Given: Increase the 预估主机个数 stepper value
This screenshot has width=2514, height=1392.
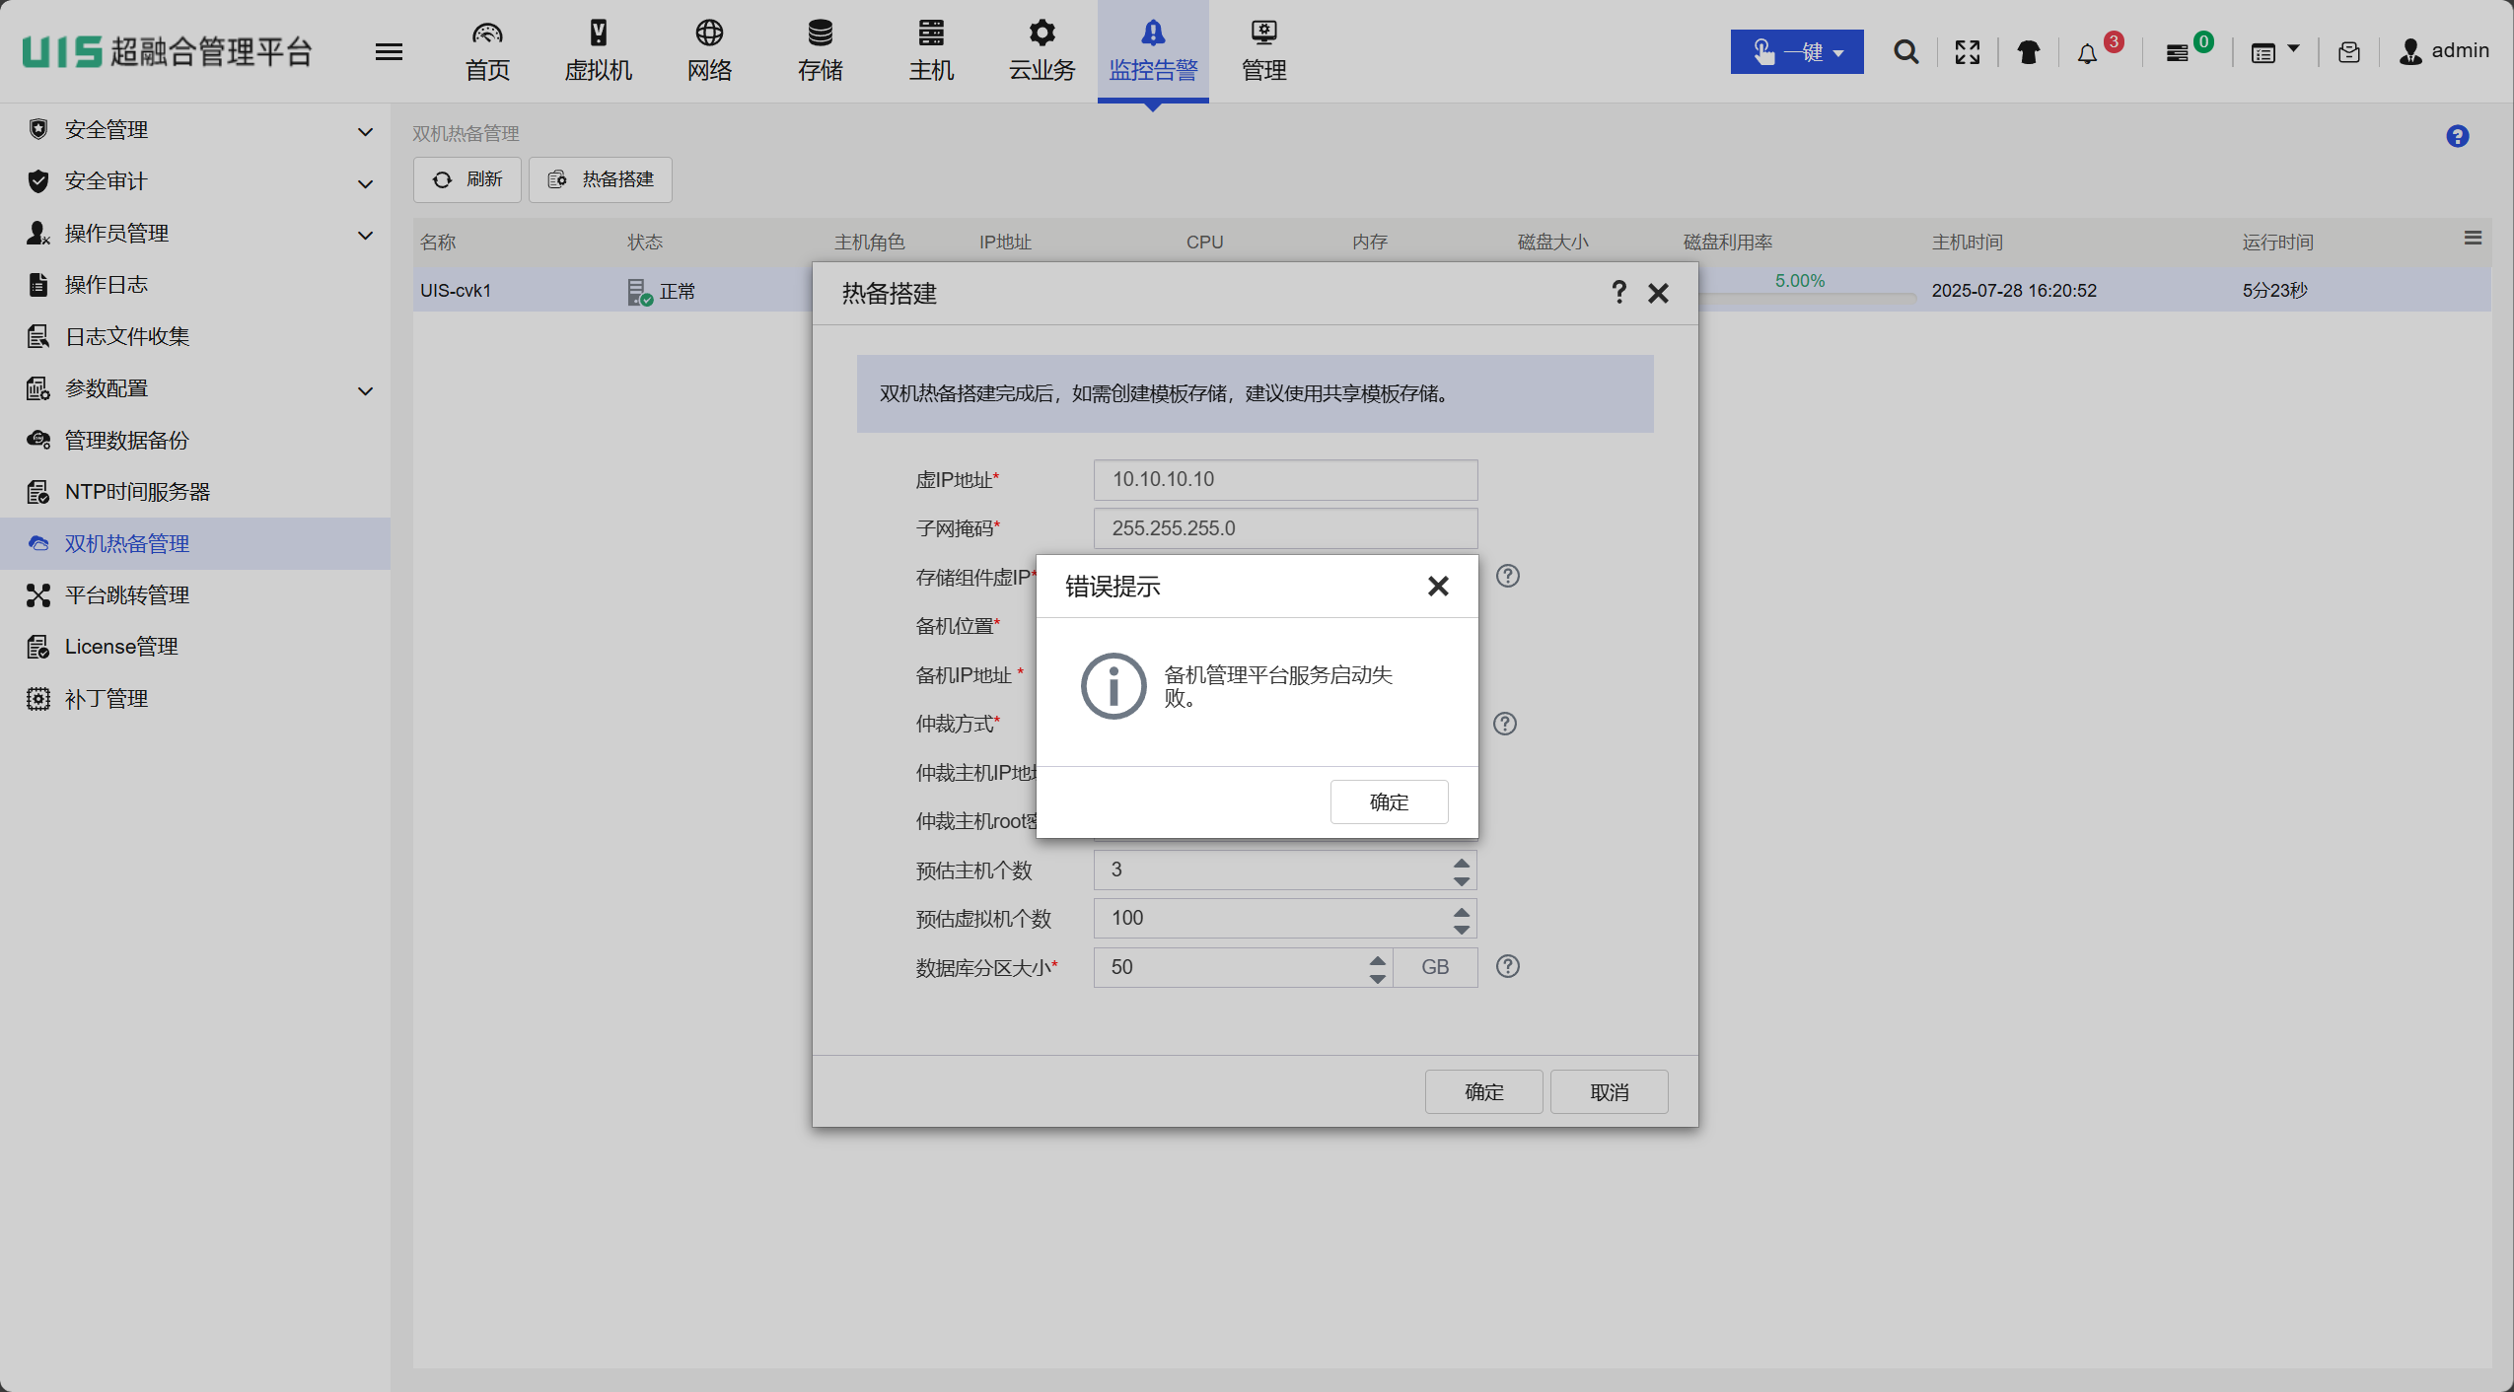Looking at the screenshot, I should point(1461,862).
